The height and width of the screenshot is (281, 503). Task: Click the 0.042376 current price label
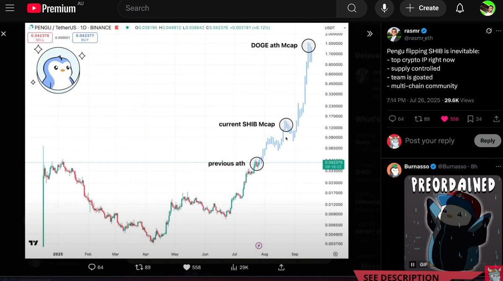coord(334,164)
